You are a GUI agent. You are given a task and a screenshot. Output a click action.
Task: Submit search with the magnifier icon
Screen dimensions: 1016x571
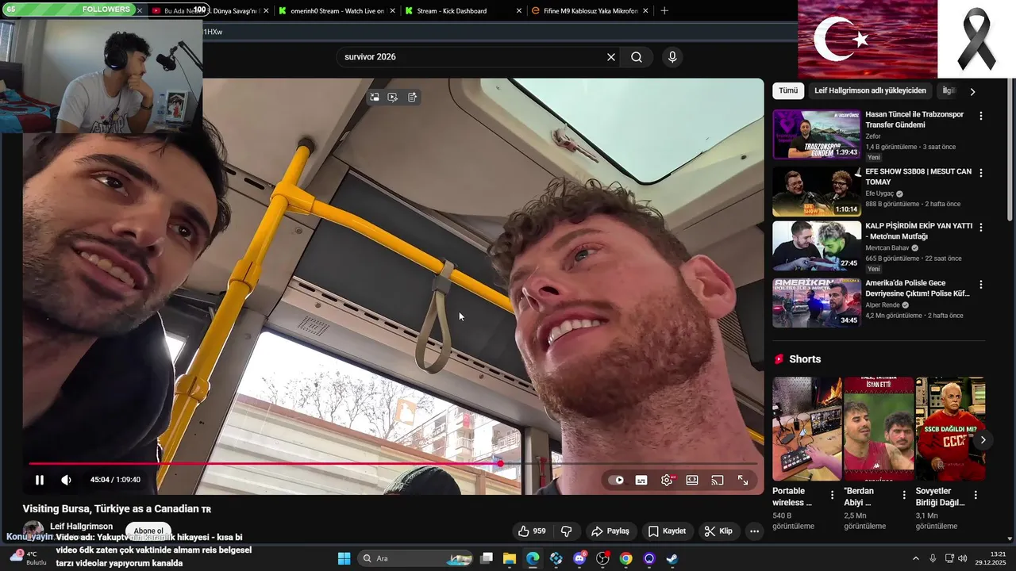point(637,57)
